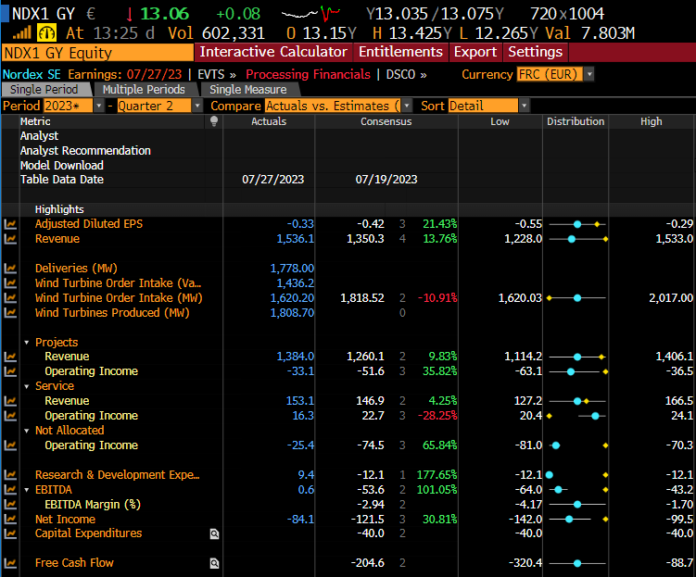Switch to the Single Period tab

(44, 90)
